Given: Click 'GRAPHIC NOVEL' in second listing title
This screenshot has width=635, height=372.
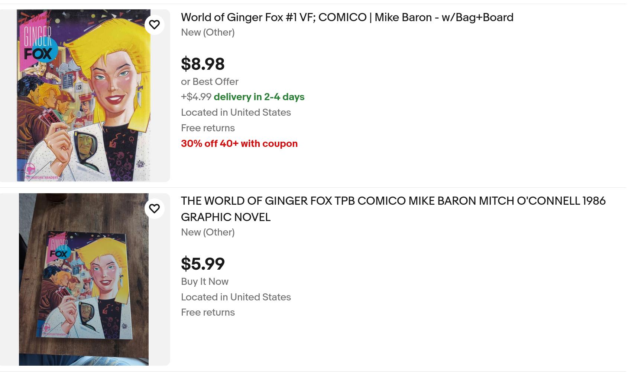Looking at the screenshot, I should pos(226,217).
